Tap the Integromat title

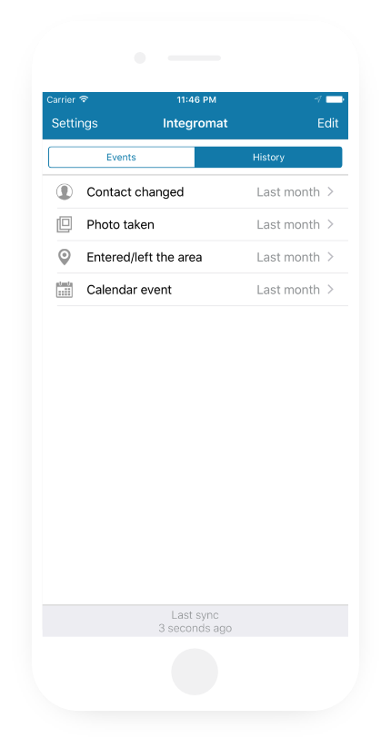[195, 123]
